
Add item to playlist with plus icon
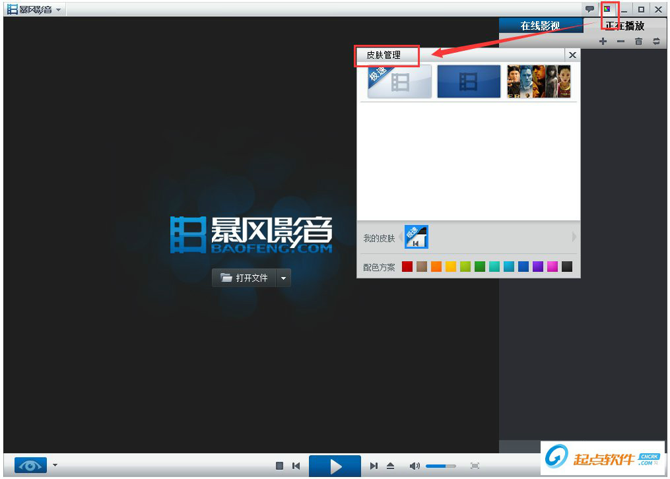pyautogui.click(x=603, y=42)
